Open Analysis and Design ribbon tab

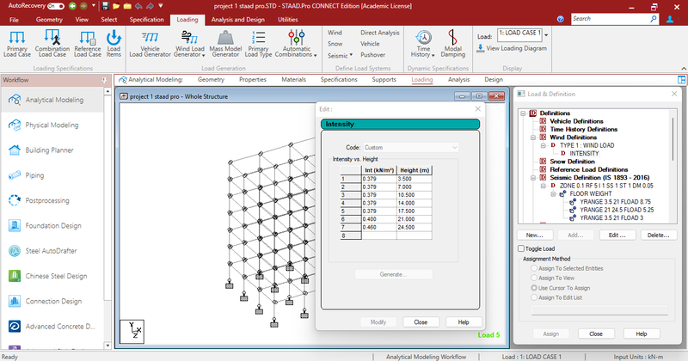[238, 20]
